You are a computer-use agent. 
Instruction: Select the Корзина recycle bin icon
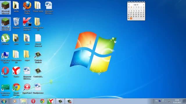[16, 23]
